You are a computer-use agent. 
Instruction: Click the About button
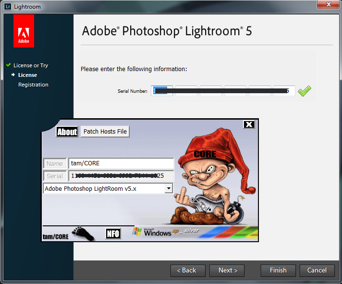click(67, 132)
